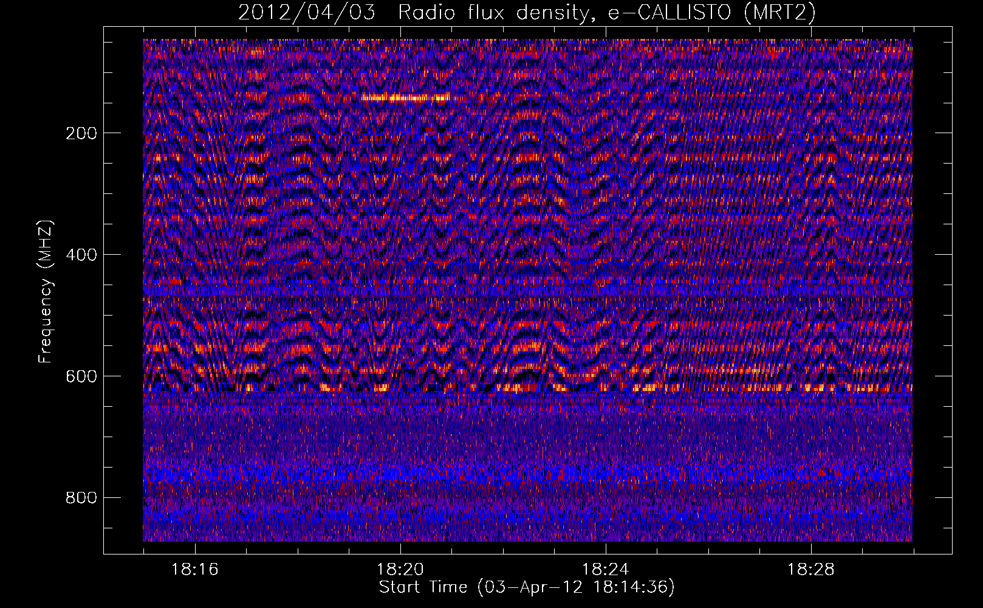
Task: Click the 18:24 time tick label
Action: 605,570
